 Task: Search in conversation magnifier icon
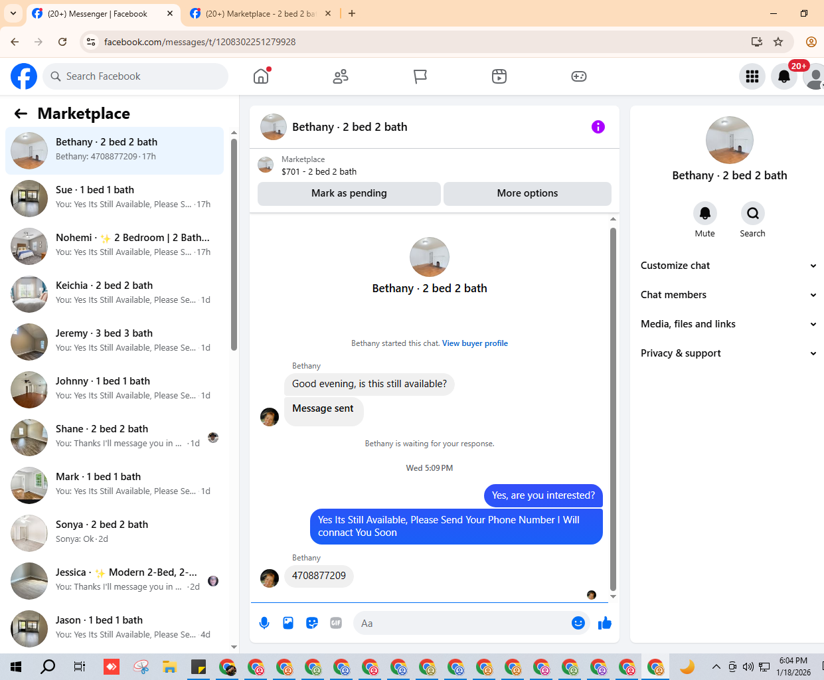[753, 213]
